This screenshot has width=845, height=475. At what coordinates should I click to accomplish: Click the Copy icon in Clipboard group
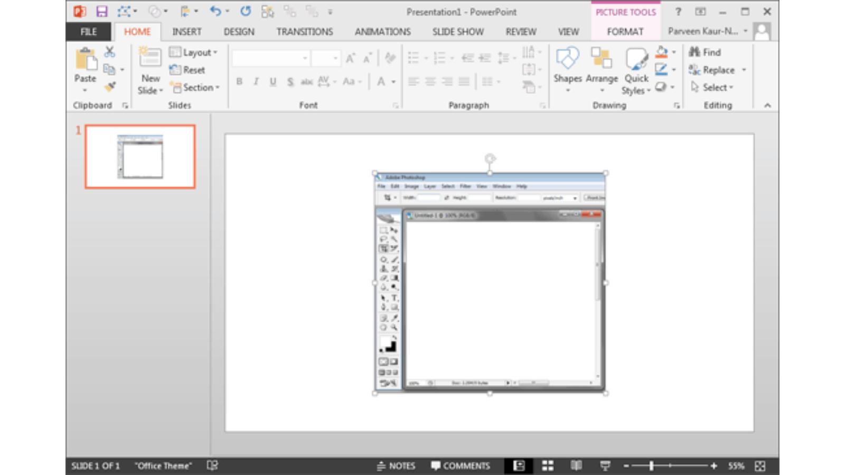coord(109,69)
